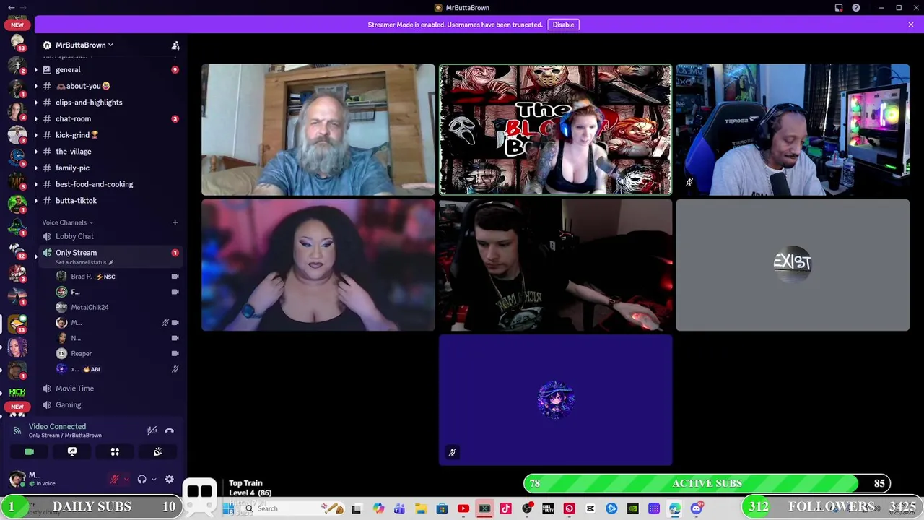The image size is (924, 520).
Task: Open the Discord icon in the taskbar
Action: pos(696,508)
